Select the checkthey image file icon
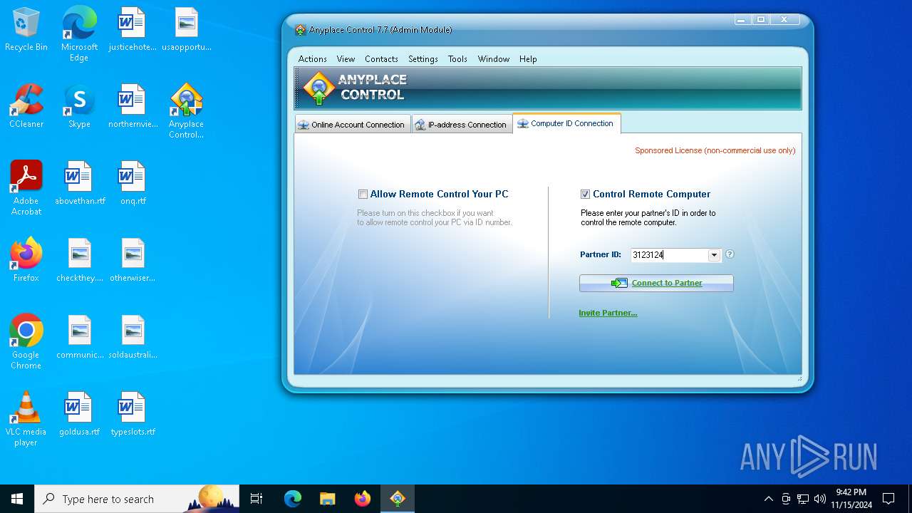This screenshot has width=912, height=513. pos(79,261)
